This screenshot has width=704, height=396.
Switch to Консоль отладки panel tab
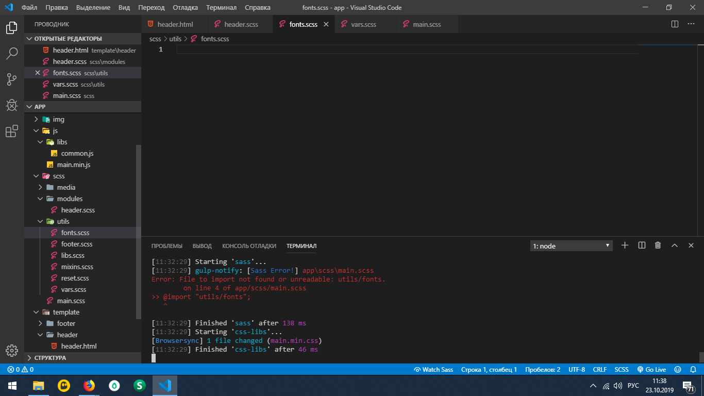[249, 246]
